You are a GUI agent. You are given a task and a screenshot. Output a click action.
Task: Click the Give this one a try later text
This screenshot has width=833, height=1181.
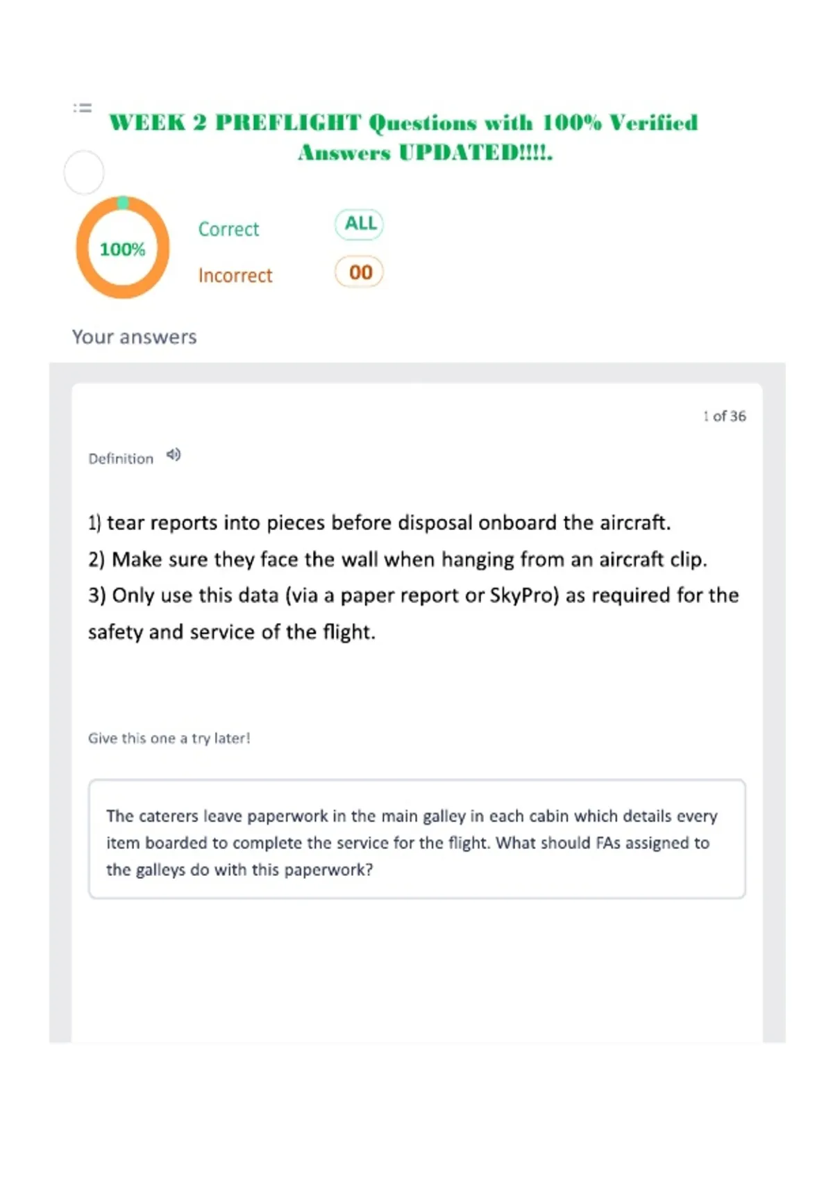(x=169, y=738)
